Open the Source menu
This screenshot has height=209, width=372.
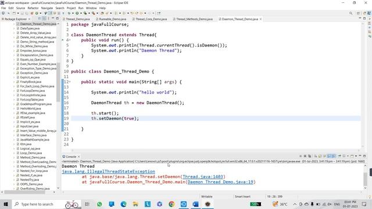[20, 8]
